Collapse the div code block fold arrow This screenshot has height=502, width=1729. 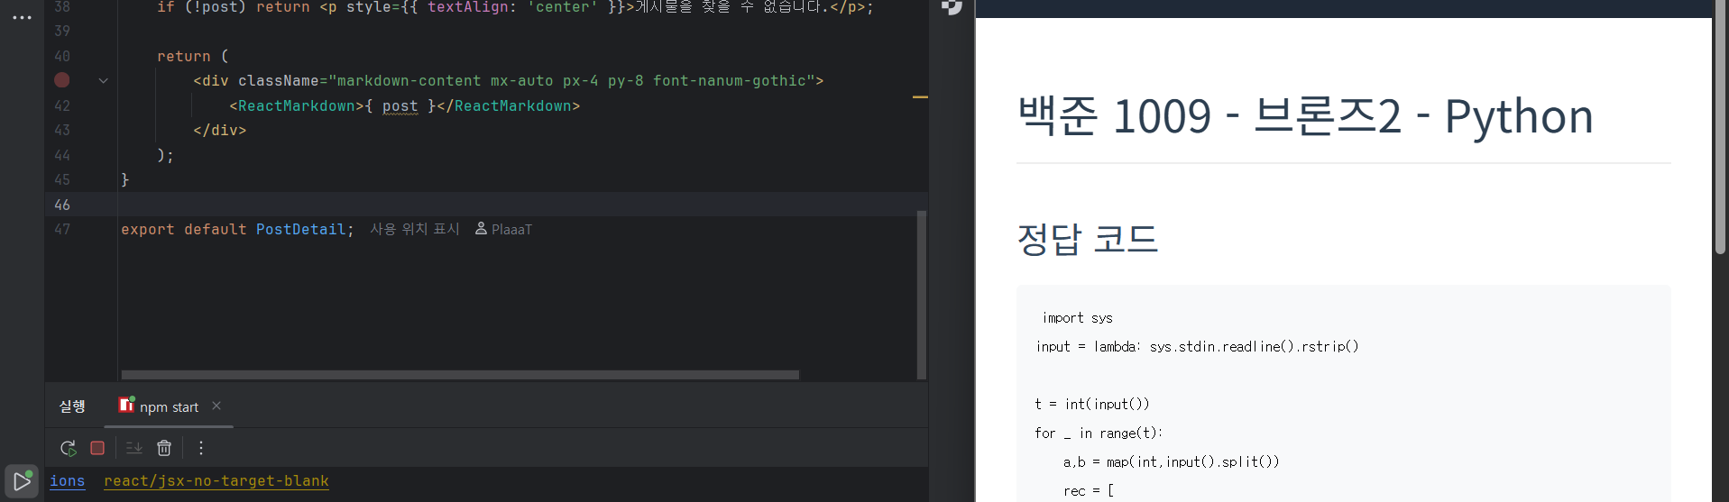(104, 80)
